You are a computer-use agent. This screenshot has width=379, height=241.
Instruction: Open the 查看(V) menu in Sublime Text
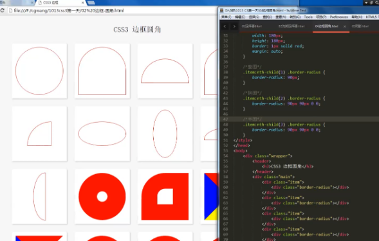click(x=281, y=17)
